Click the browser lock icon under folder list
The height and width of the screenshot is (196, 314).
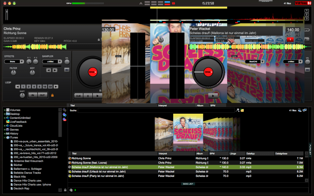pyautogui.click(x=65, y=190)
